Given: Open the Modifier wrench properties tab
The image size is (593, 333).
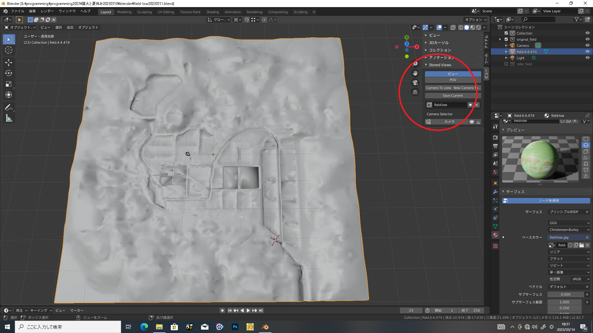Looking at the screenshot, I should coord(495,192).
